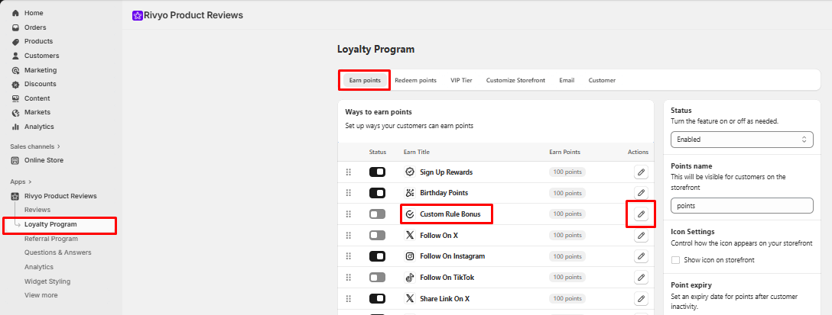
Task: Expand the Apps section chevron
Action: (31, 182)
